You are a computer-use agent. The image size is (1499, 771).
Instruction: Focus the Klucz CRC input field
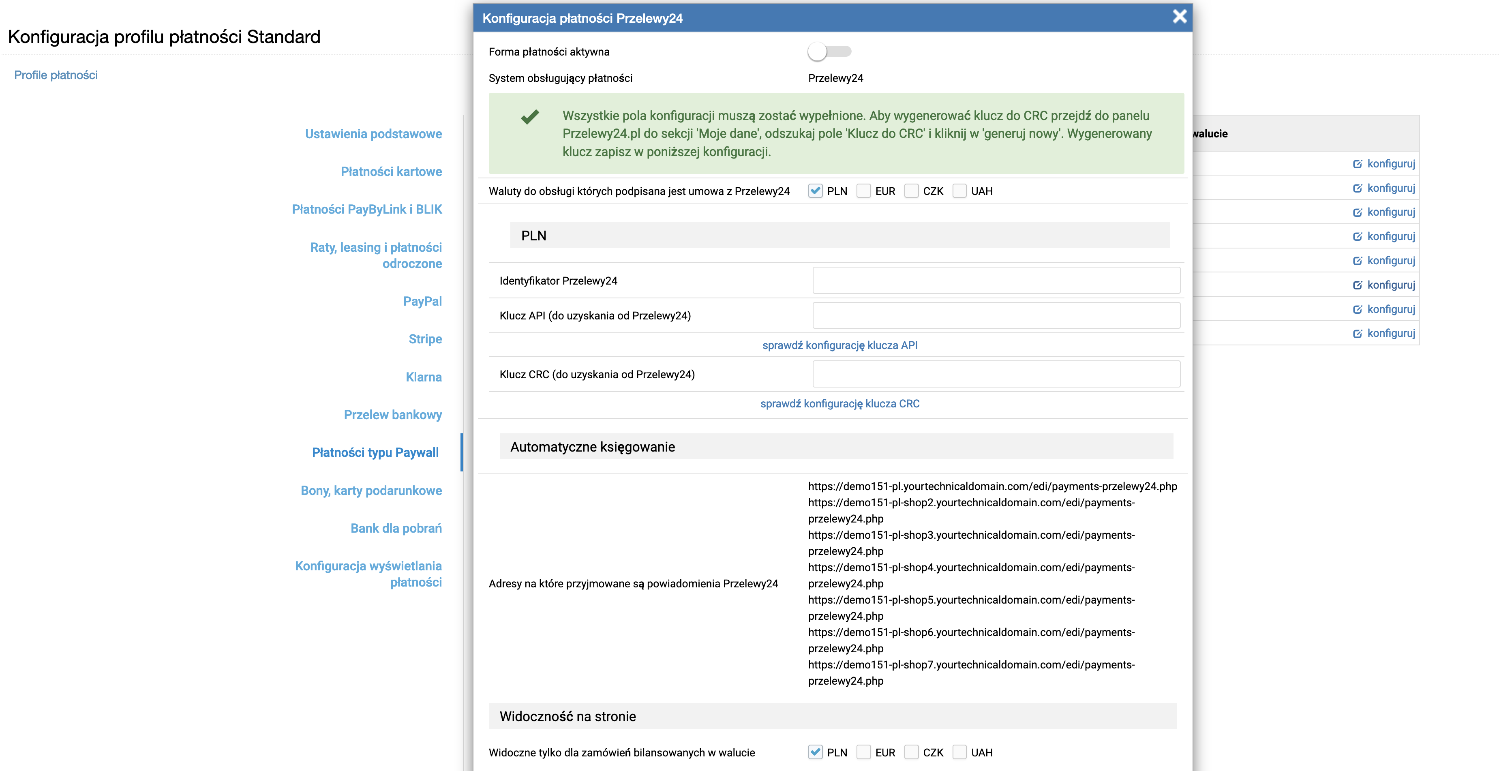pyautogui.click(x=996, y=374)
